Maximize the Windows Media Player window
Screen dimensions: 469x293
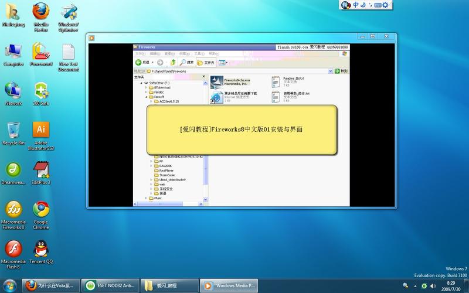tap(373, 36)
